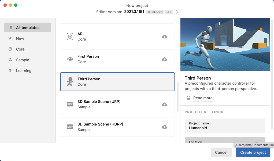Open the Read more link
This screenshot has height=161, width=274.
coord(203,98)
